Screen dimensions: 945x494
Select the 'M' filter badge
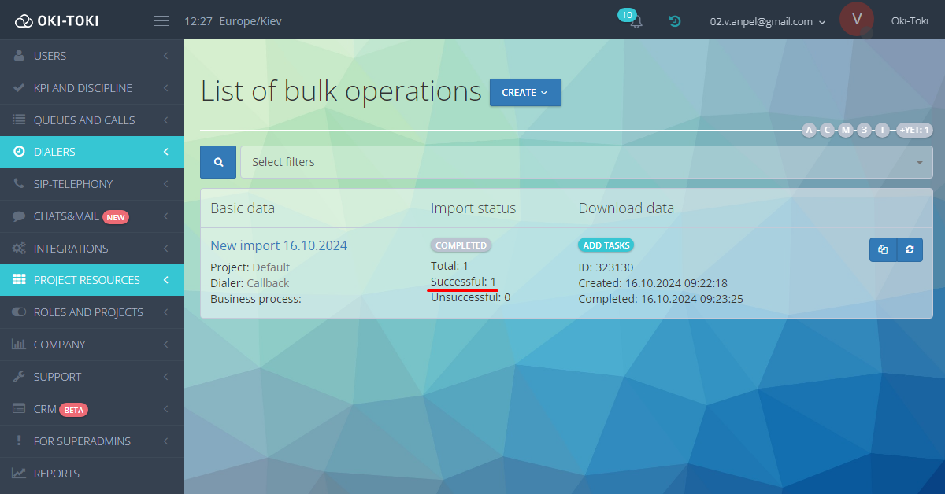[x=846, y=130]
